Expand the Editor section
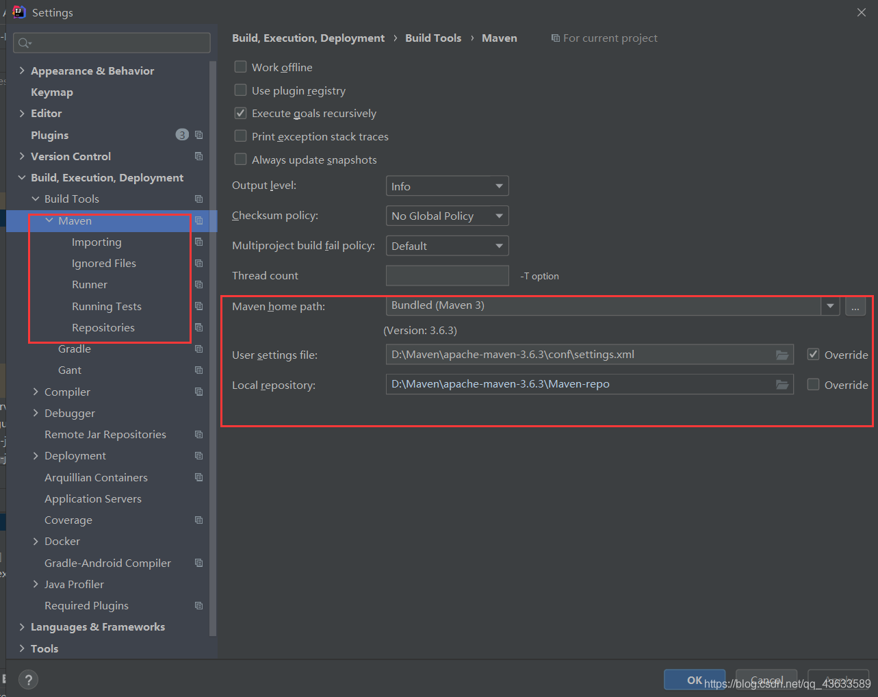The height and width of the screenshot is (697, 878). click(x=22, y=113)
